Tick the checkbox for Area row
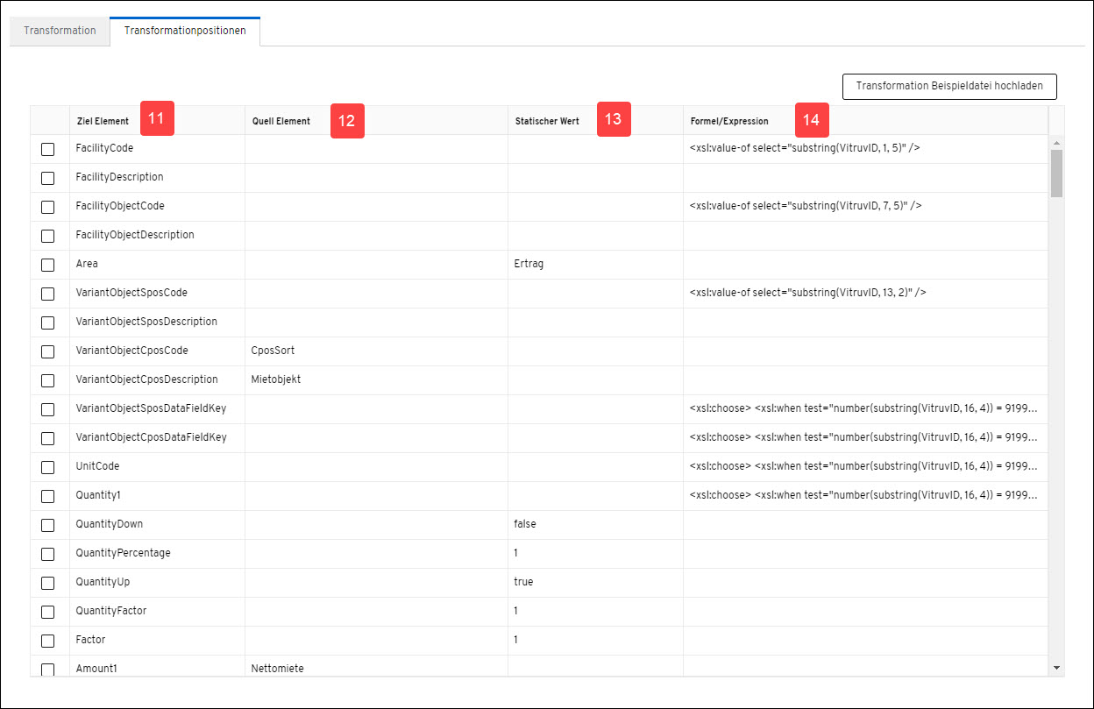1094x709 pixels. 48,265
